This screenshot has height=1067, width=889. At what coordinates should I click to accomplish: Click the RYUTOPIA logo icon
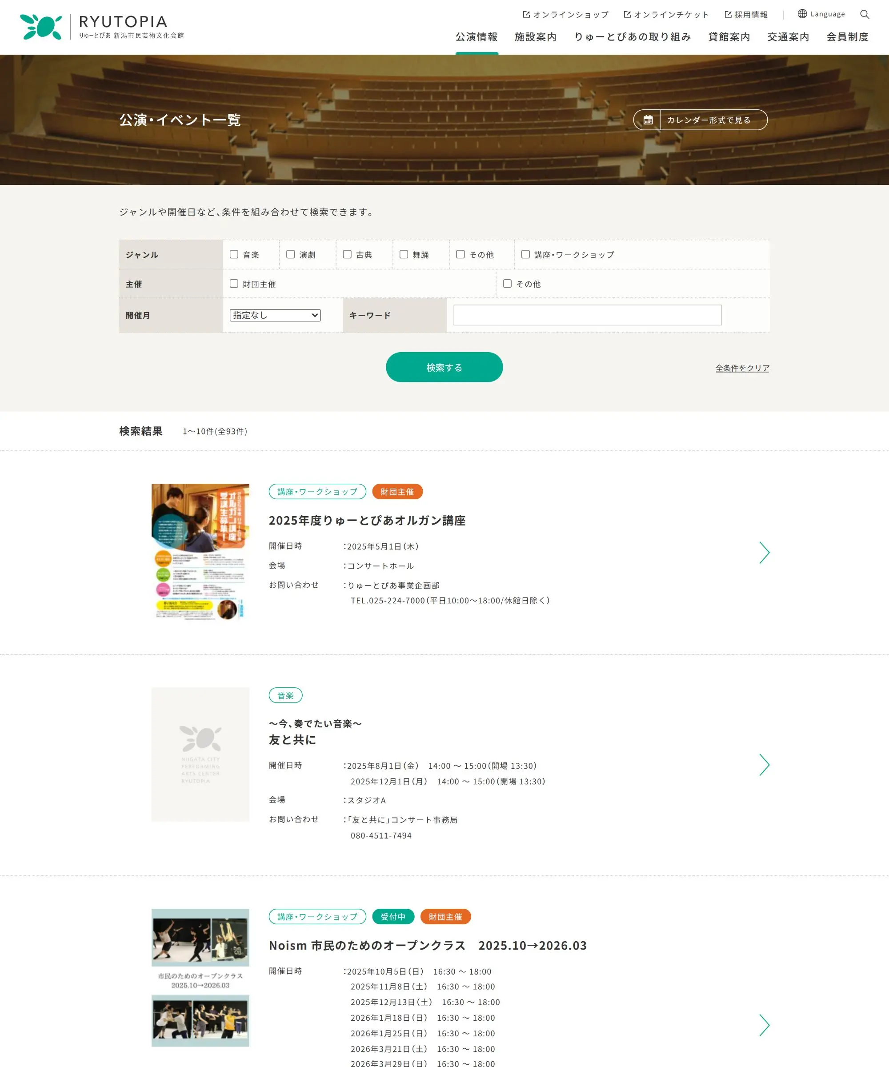click(41, 27)
